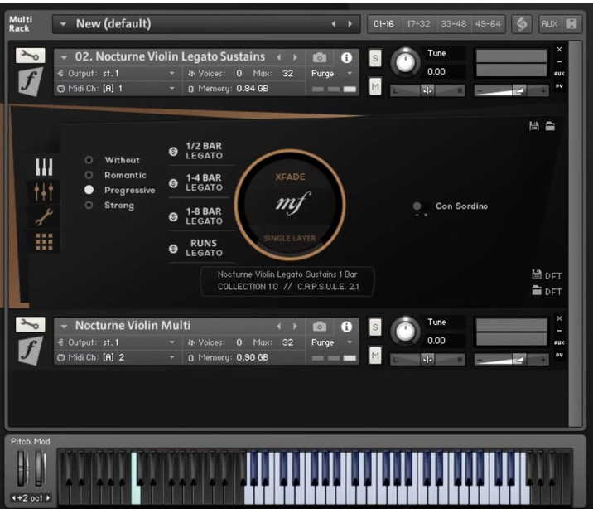Click the folder load icon at top right
The width and height of the screenshot is (593, 509).
(550, 126)
